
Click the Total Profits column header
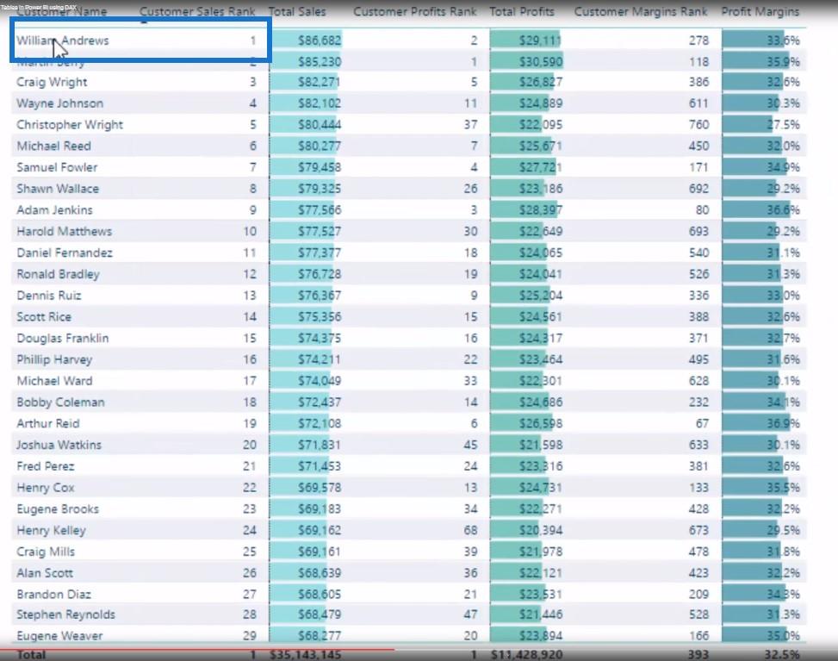pyautogui.click(x=522, y=12)
